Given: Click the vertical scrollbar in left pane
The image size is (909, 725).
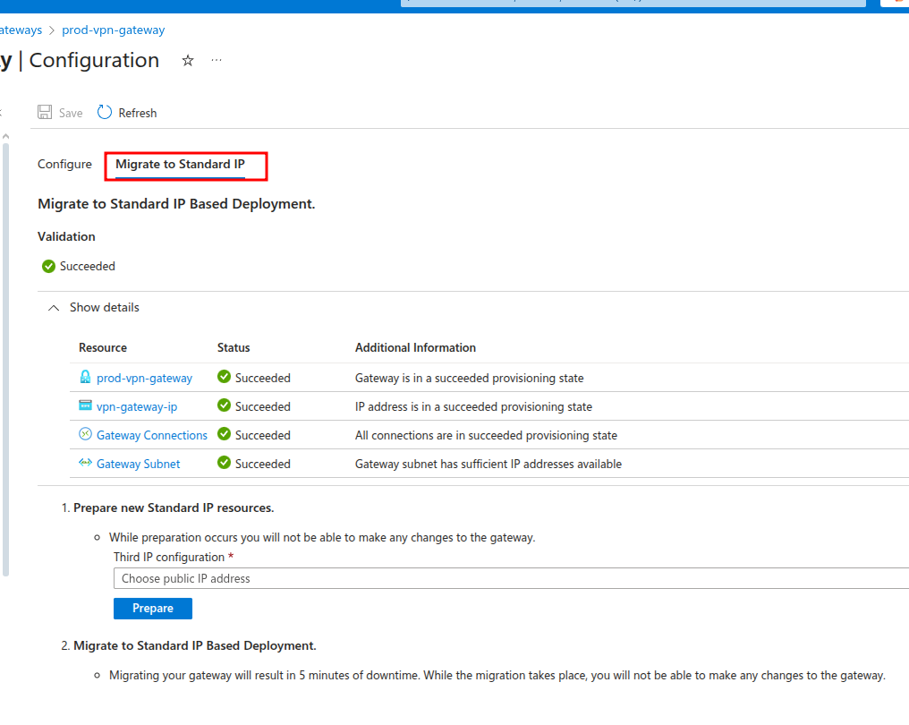Looking at the screenshot, I should coord(5,360).
